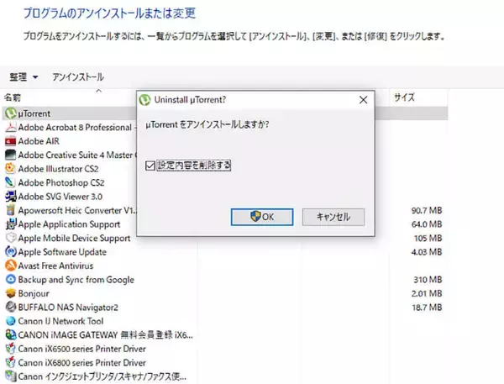Select the Apple Mobile Device Support row
Screen dimensions: 504x384
(74, 238)
